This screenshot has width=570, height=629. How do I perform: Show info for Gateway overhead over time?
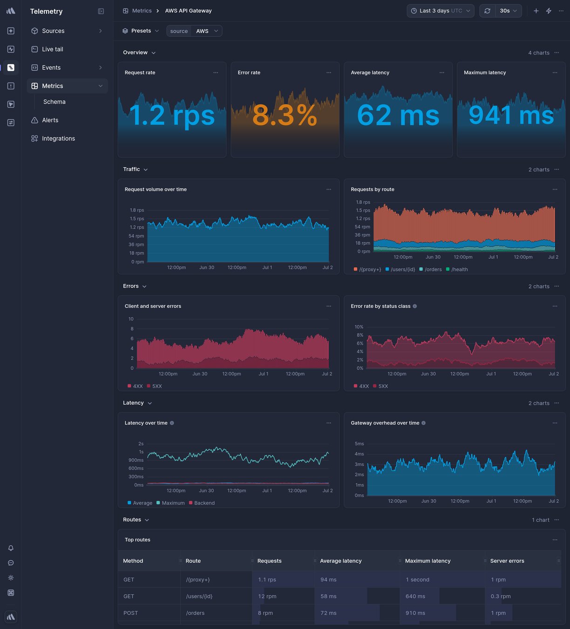(x=423, y=423)
